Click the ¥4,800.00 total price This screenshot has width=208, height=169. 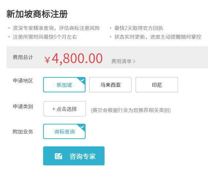click(73, 58)
